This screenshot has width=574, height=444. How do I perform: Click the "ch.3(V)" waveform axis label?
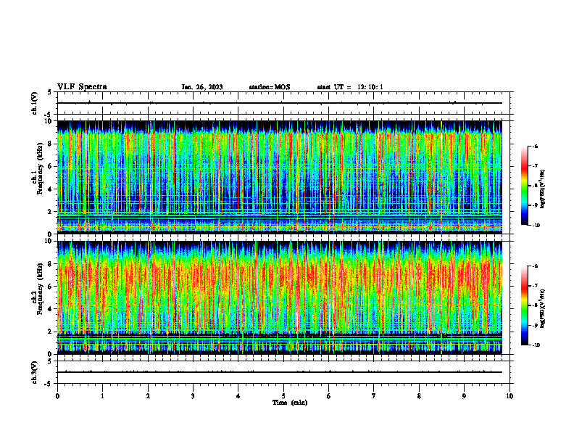tap(34, 372)
